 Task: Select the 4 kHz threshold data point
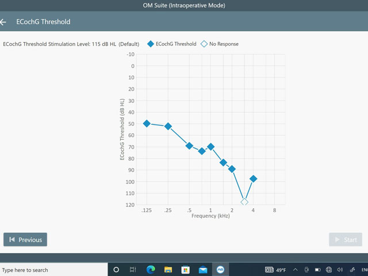pyautogui.click(x=253, y=179)
